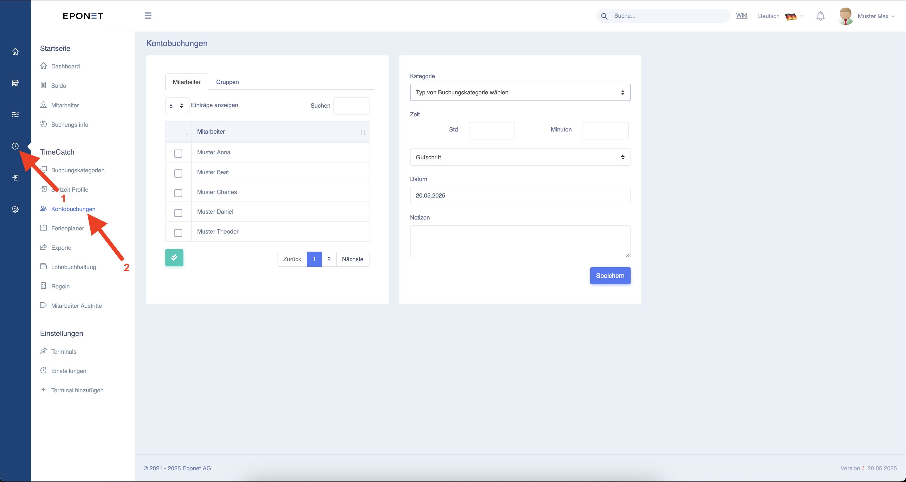Click the shop icon in the dark sidebar
Image resolution: width=906 pixels, height=482 pixels.
15,83
